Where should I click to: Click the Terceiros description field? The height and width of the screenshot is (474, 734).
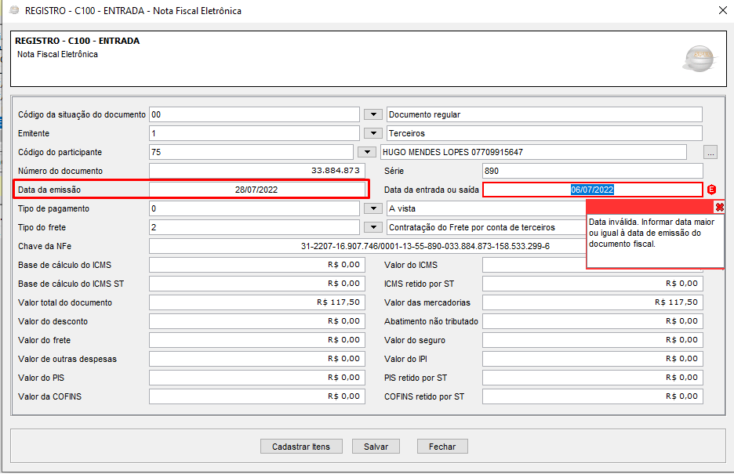tap(544, 133)
